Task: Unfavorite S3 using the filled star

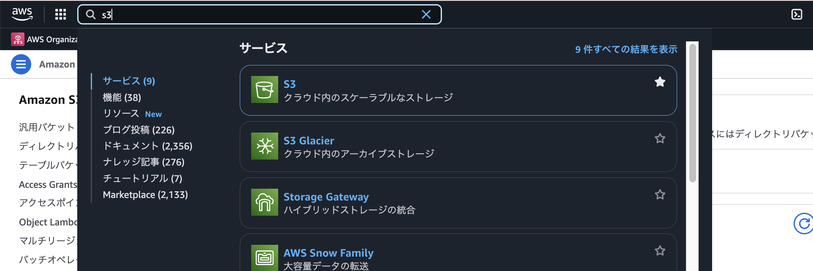Action: coord(660,82)
